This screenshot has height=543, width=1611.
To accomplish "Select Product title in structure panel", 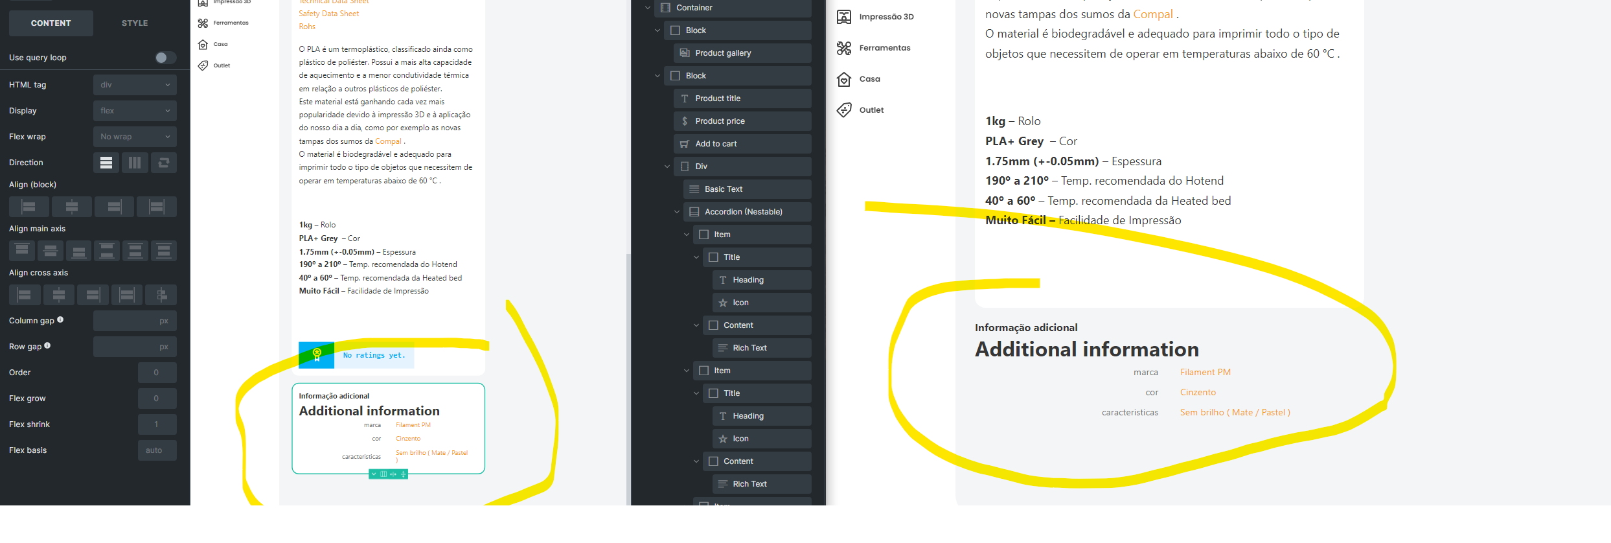I will coord(742,98).
